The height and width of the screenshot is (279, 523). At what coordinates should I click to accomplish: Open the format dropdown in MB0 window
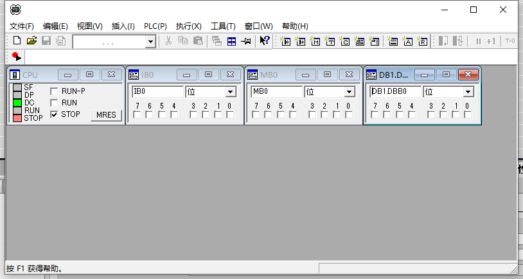pos(349,92)
